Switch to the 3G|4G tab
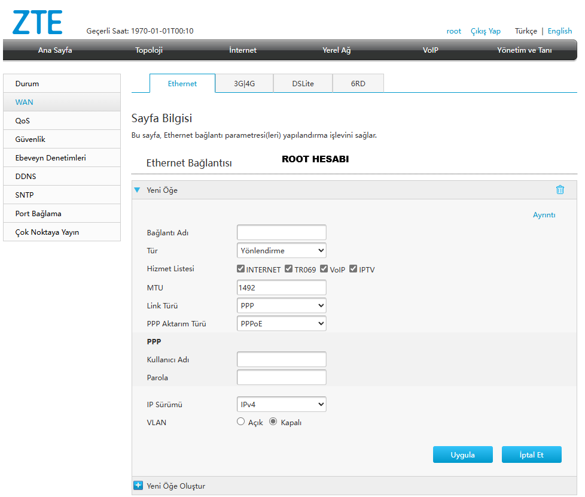The height and width of the screenshot is (497, 585). coord(244,84)
